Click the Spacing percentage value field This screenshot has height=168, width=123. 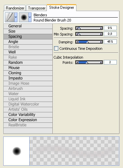pos(110,28)
